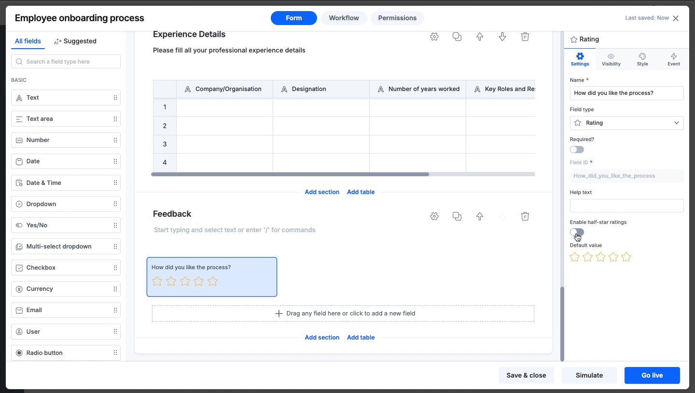Click the Help text input field
The width and height of the screenshot is (695, 393).
626,206
